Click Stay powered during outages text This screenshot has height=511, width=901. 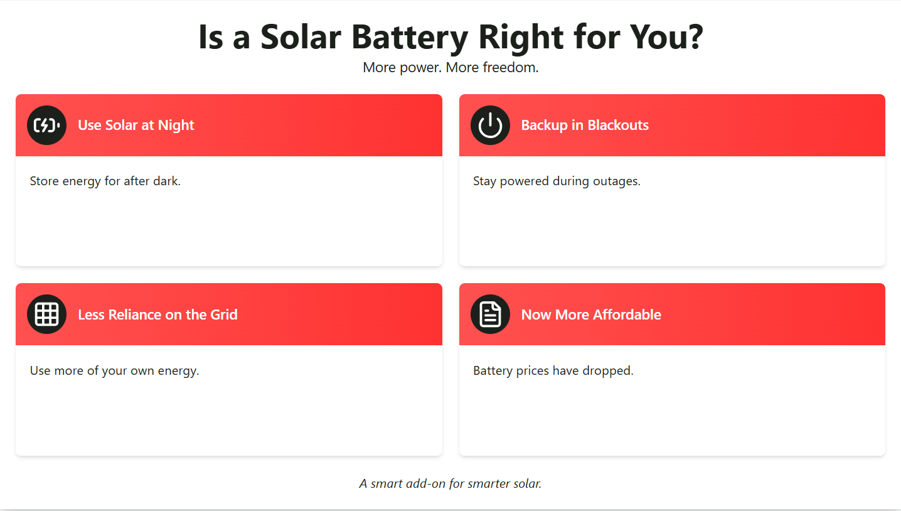click(557, 181)
